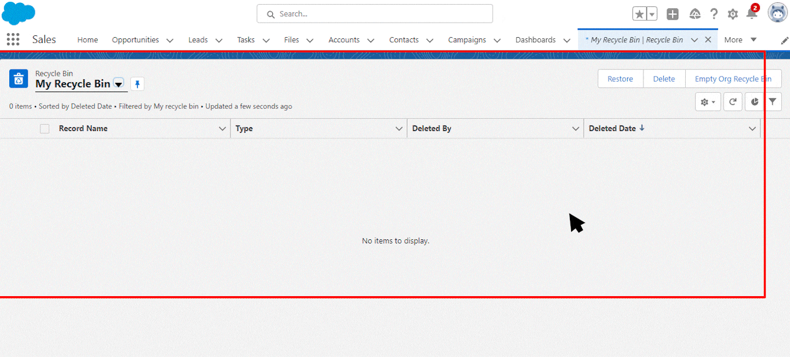
Task: Go to the Campaigns tab
Action: (x=467, y=40)
